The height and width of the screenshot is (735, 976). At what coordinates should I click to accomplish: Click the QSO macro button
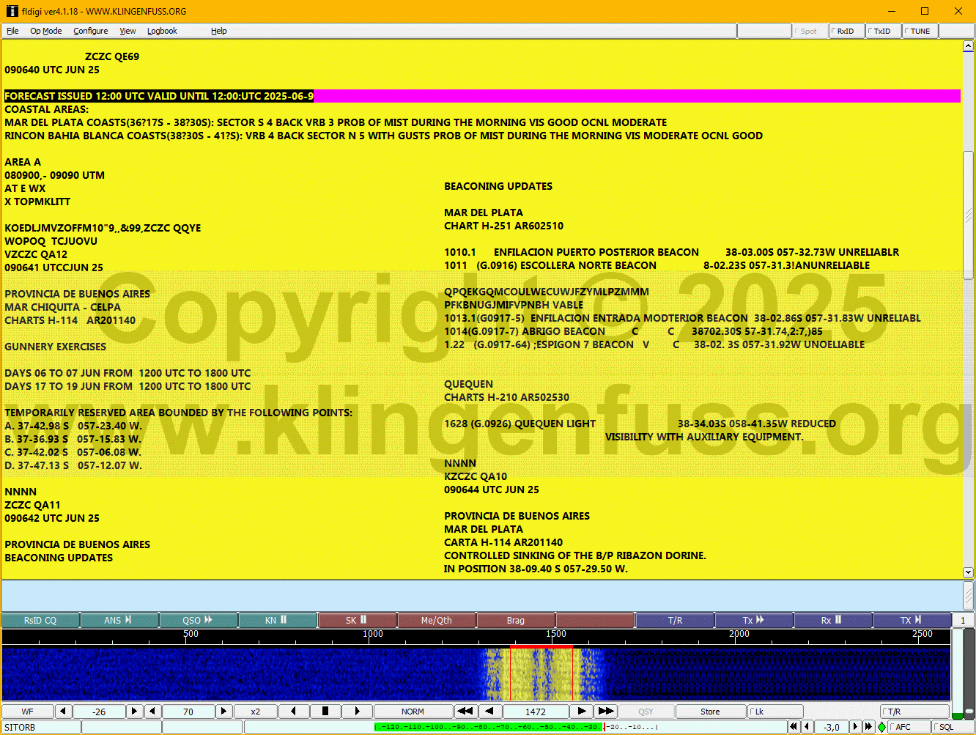coord(198,620)
